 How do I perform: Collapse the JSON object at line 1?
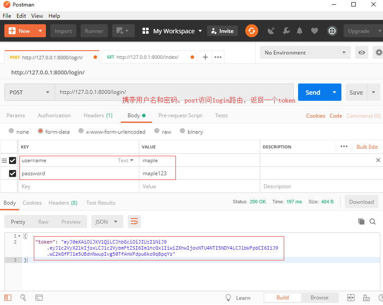pos(19,236)
